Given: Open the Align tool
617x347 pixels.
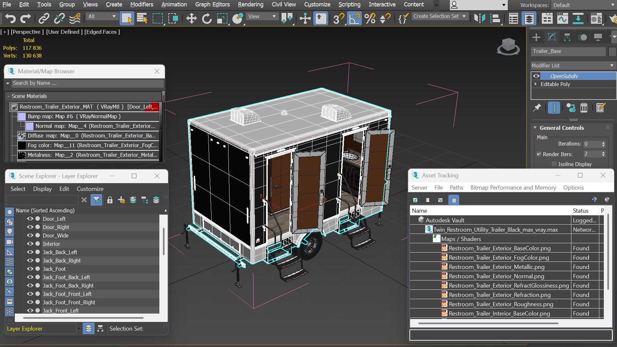Looking at the screenshot, I should [x=496, y=18].
